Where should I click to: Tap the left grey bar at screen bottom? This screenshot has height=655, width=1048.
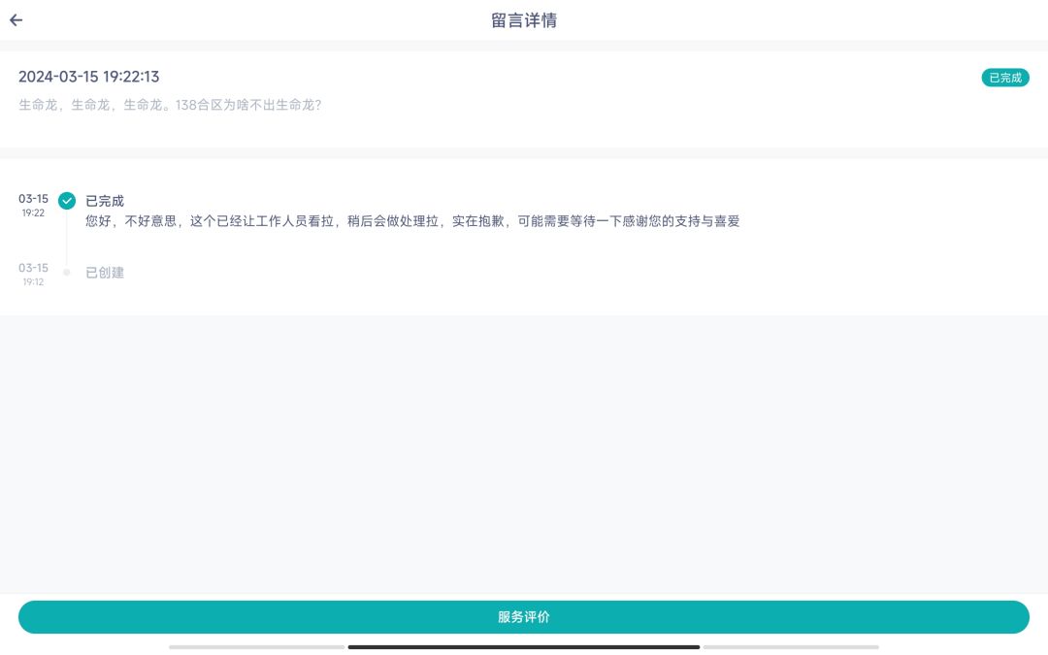[256, 647]
